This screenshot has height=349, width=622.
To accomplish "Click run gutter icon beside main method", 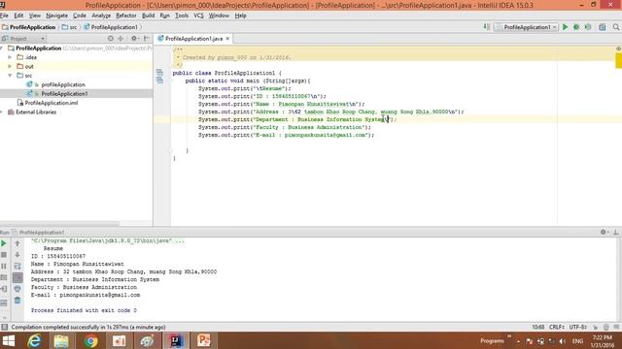I will [x=159, y=80].
